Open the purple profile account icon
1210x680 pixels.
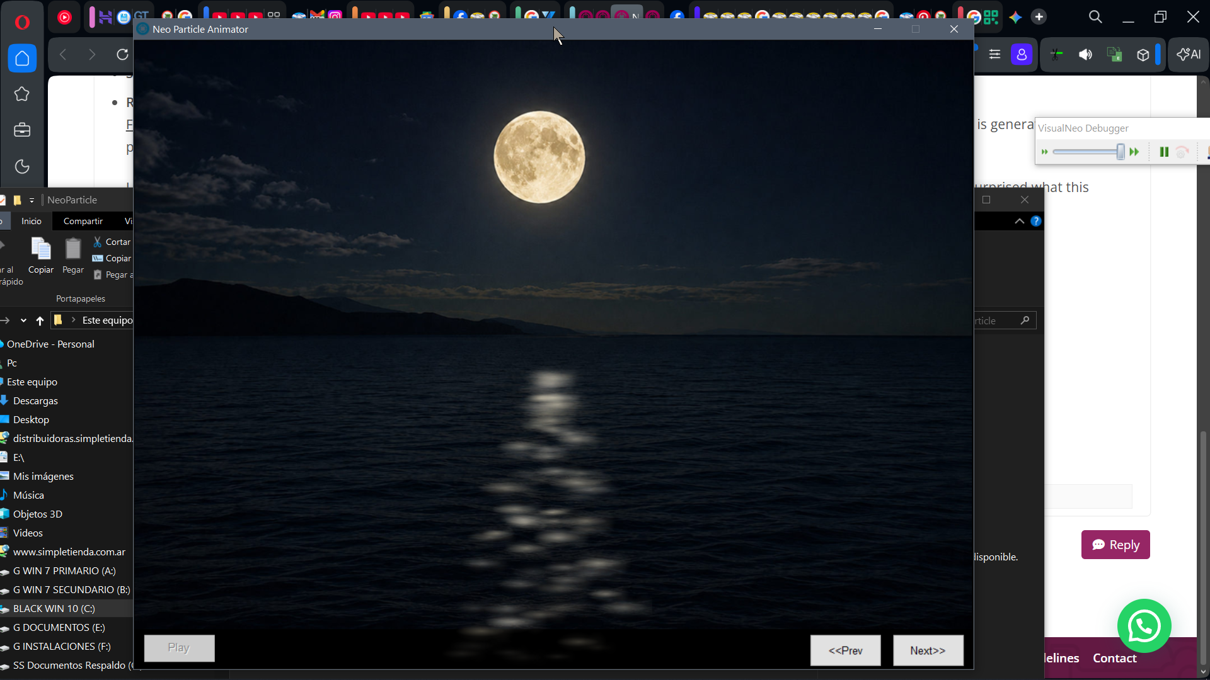tap(1022, 55)
